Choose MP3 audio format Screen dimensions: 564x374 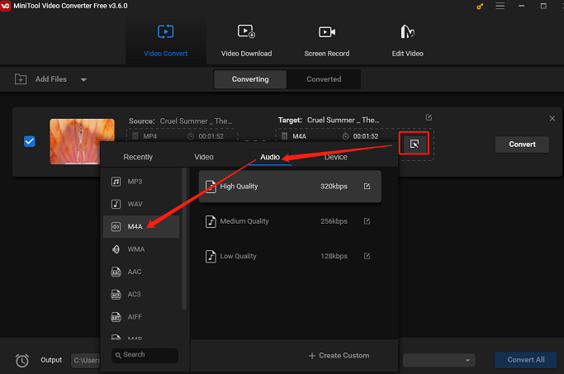pos(141,182)
